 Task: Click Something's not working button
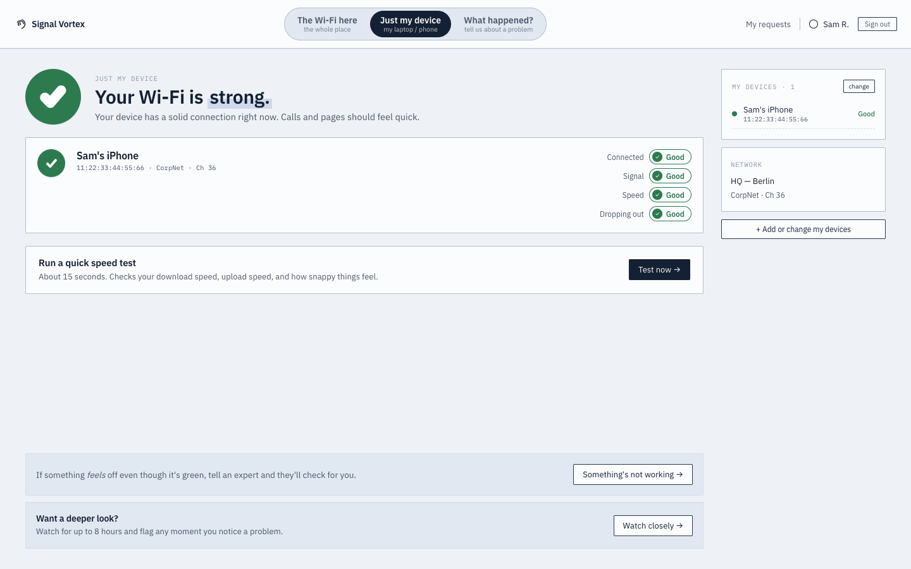pos(633,475)
